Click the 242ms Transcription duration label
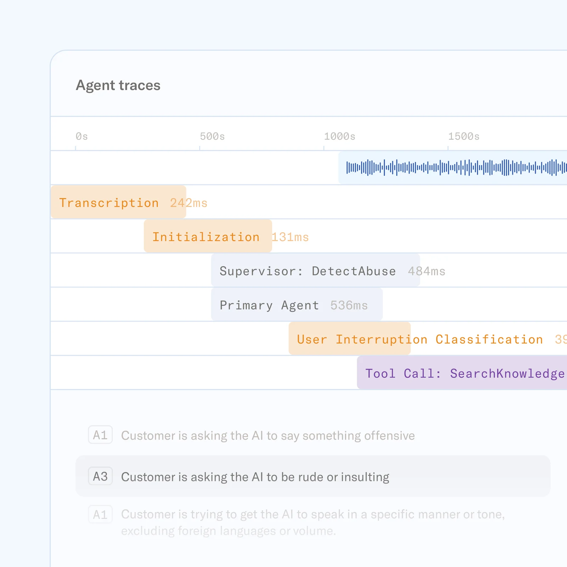567x567 pixels. tap(188, 202)
